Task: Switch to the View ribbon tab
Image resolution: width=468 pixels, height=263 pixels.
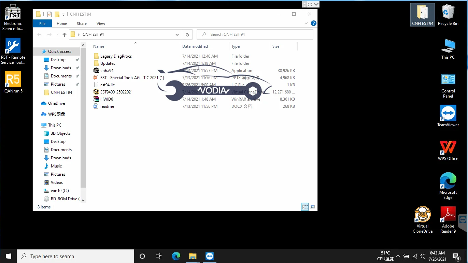Action: [101, 24]
